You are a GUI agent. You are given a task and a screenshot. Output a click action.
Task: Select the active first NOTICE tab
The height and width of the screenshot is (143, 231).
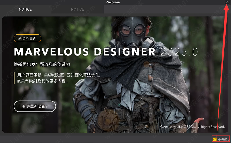point(25,9)
